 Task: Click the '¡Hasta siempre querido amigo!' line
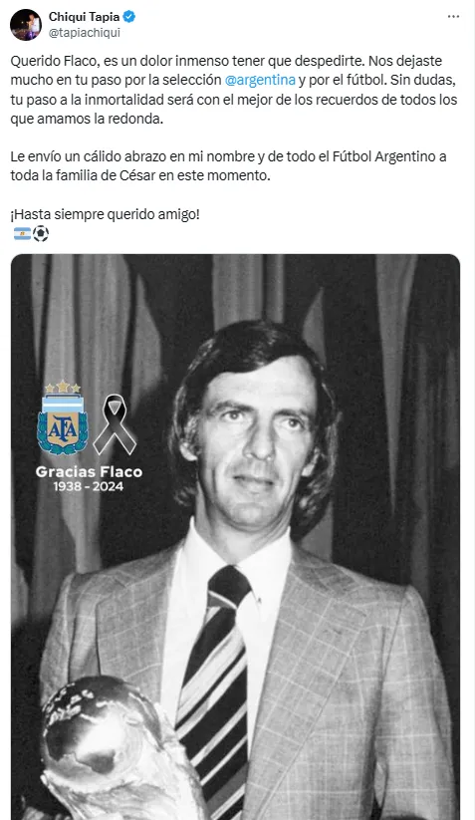pyautogui.click(x=105, y=214)
